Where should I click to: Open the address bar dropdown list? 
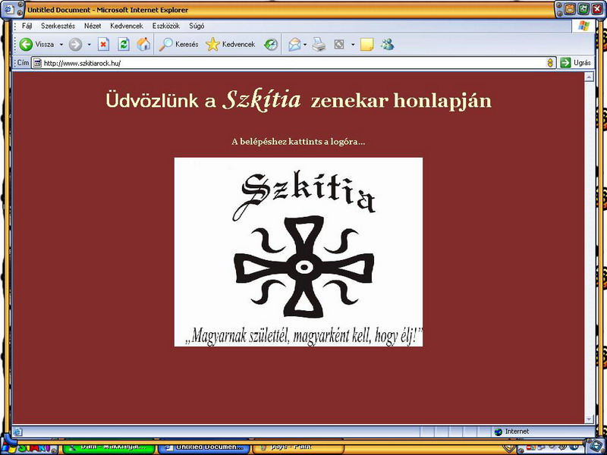point(550,63)
